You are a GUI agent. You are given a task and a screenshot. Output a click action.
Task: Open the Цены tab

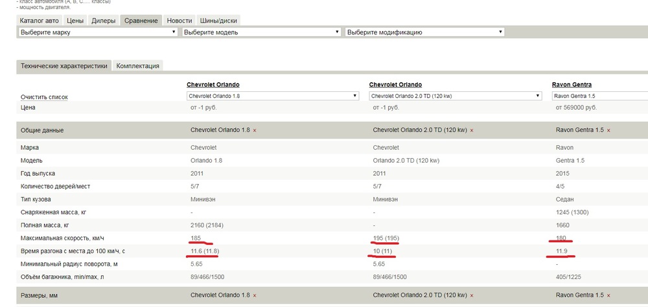pyautogui.click(x=75, y=21)
